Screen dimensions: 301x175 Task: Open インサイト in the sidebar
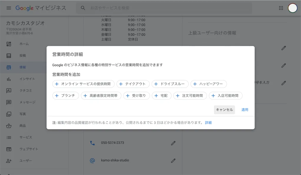27,79
